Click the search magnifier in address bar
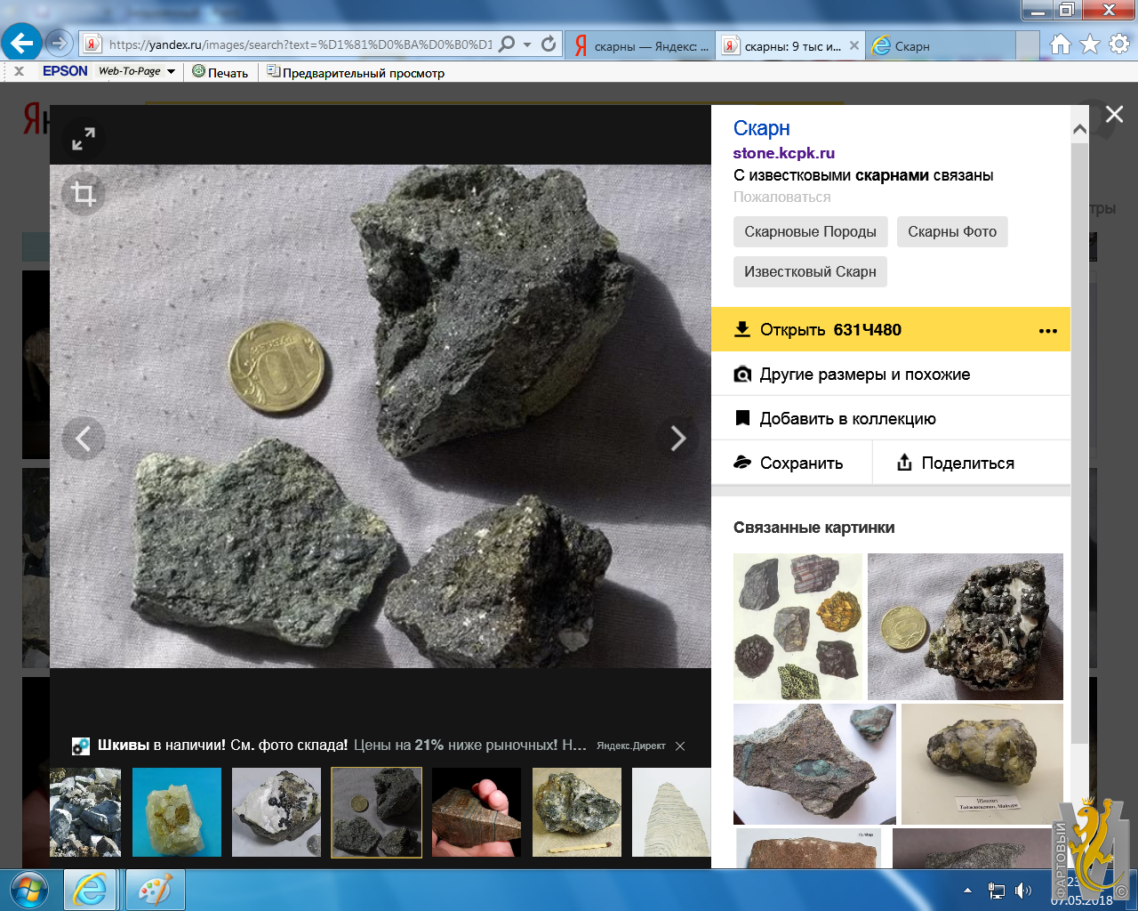Image resolution: width=1138 pixels, height=911 pixels. [x=507, y=44]
